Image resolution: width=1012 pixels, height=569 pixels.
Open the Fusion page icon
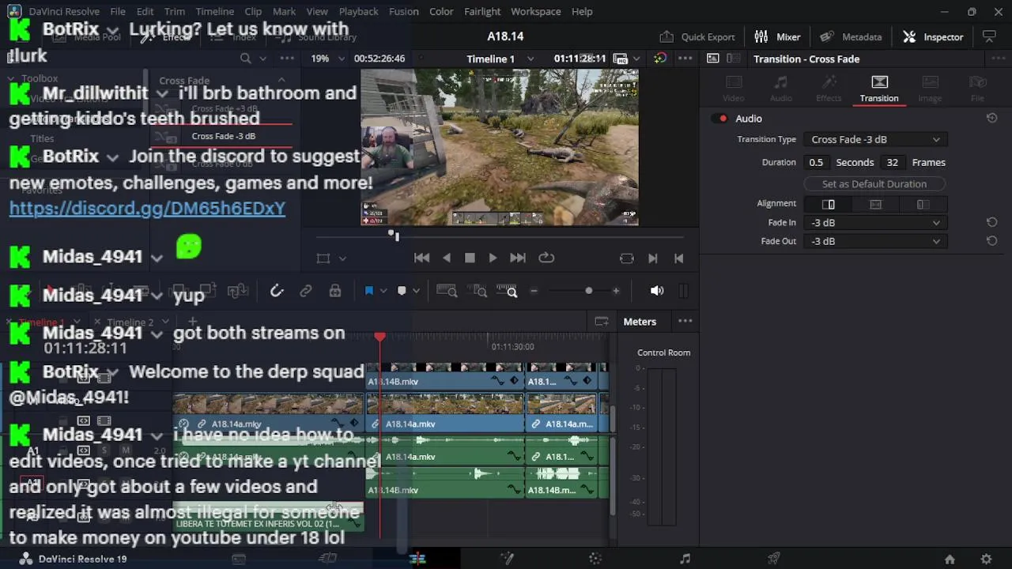[507, 559]
